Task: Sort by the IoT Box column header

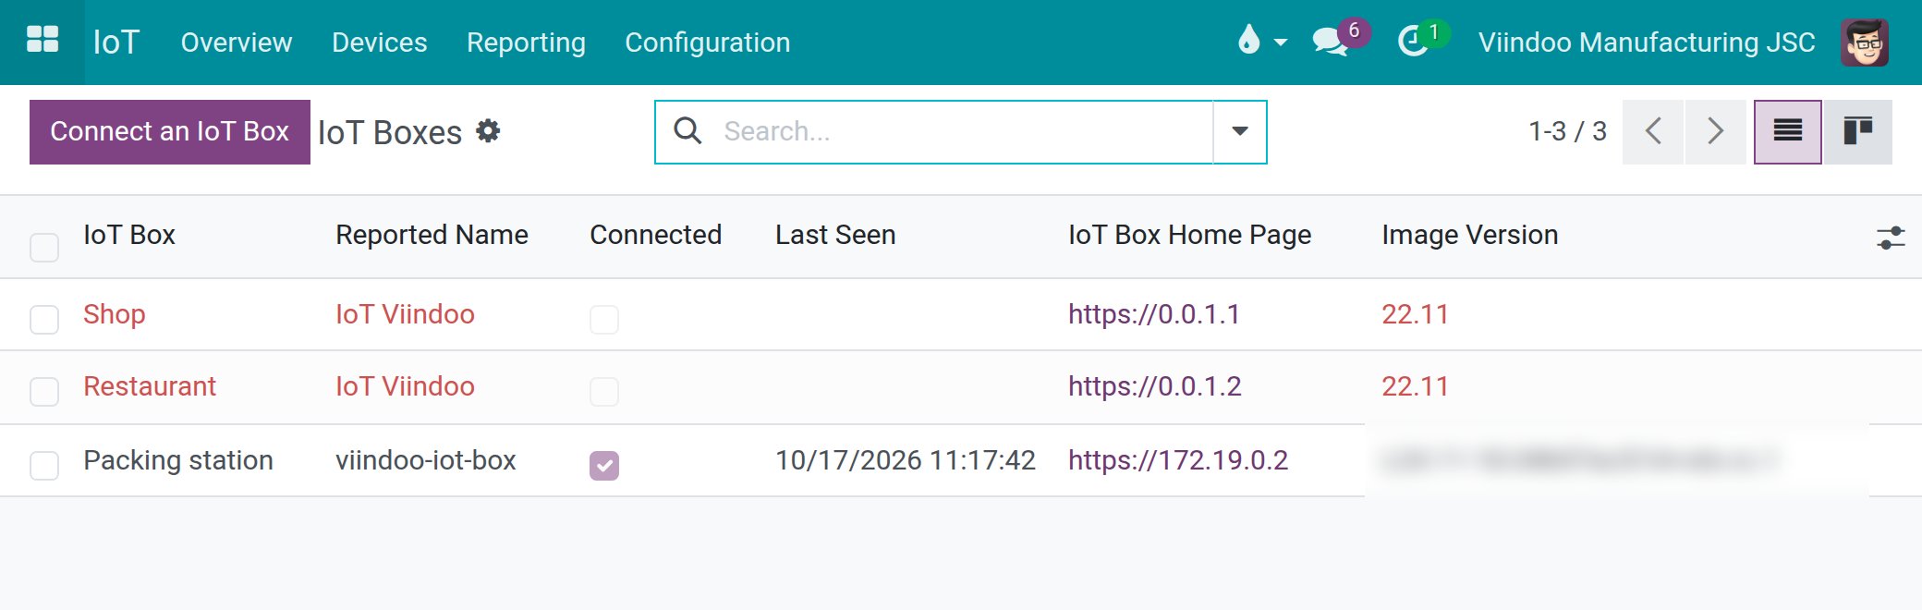Action: (x=129, y=236)
